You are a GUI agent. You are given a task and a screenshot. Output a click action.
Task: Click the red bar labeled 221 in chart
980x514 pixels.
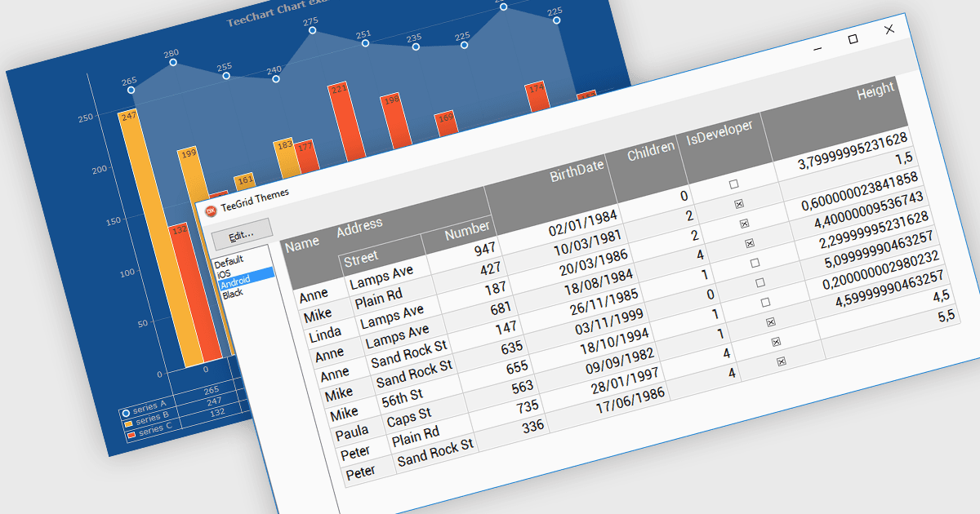tap(345, 122)
